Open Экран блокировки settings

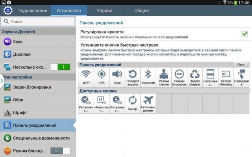point(37,87)
